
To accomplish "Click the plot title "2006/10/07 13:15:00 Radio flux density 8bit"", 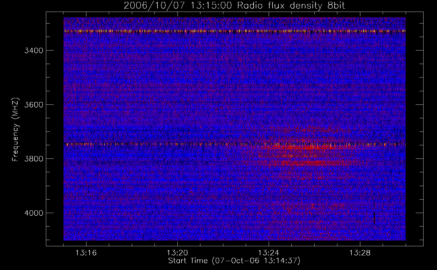I will (x=234, y=6).
